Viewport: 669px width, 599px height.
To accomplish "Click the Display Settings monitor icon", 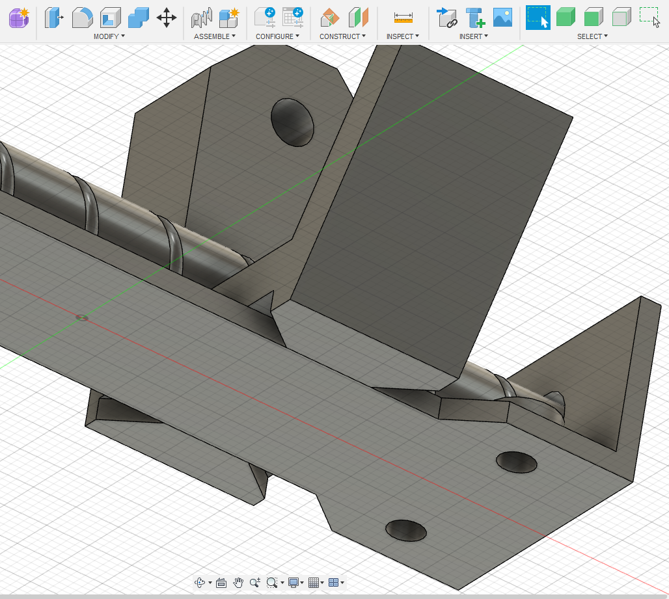I will (294, 583).
